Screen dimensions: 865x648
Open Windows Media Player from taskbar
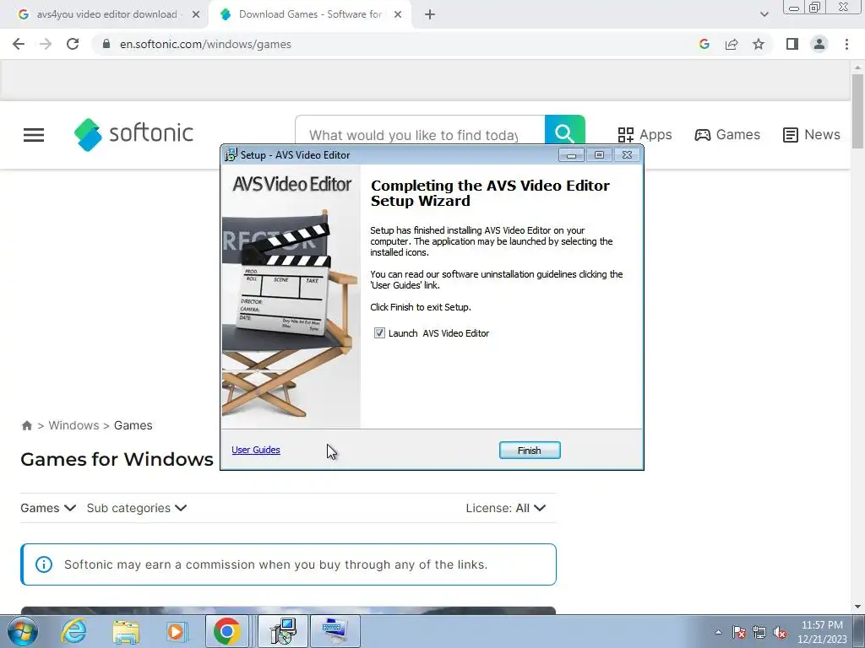coord(177,631)
